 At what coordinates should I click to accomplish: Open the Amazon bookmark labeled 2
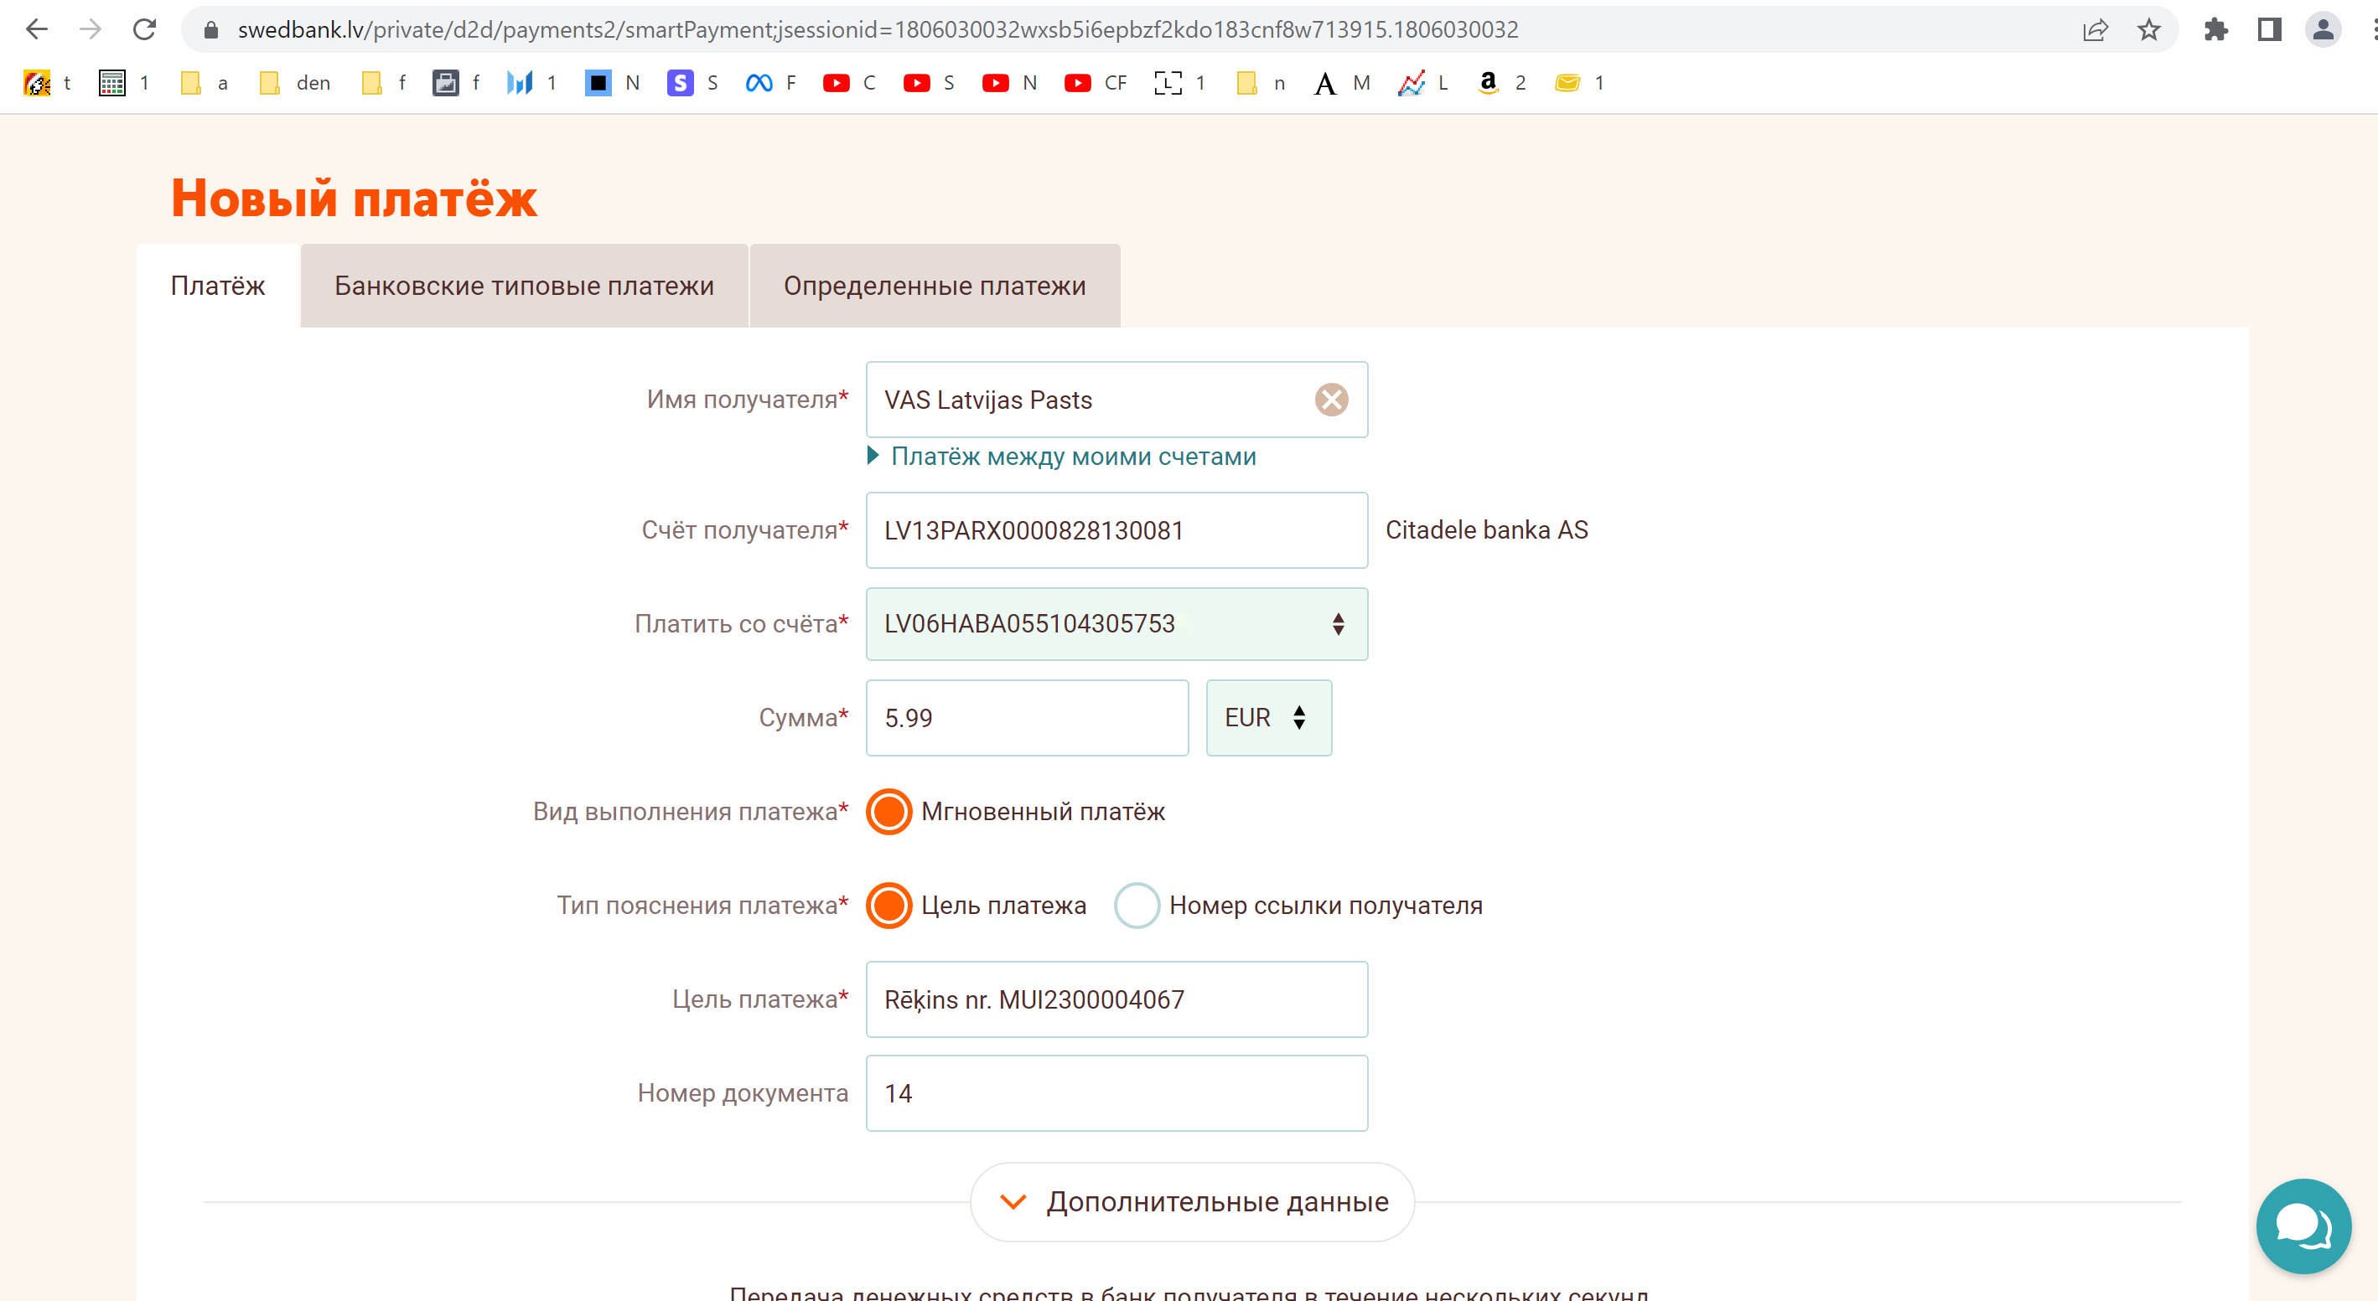tap(1502, 83)
